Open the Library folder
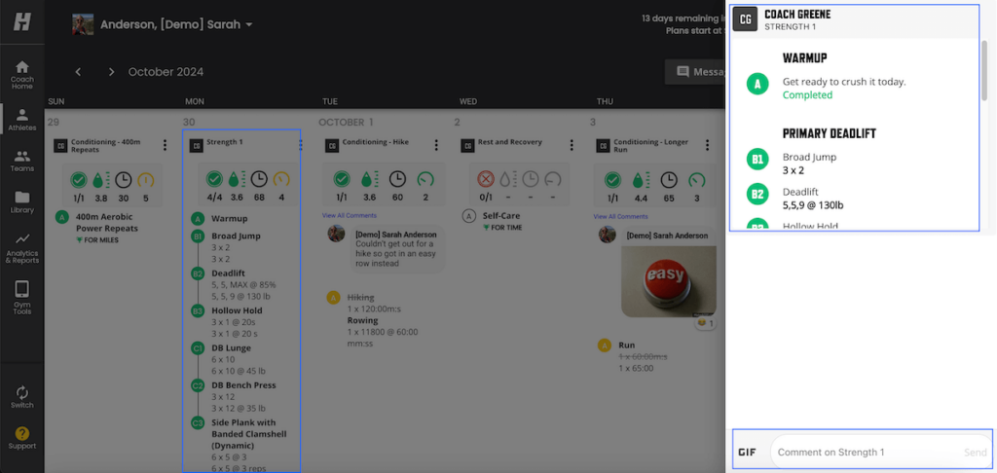This screenshot has height=473, width=997. pos(21,201)
